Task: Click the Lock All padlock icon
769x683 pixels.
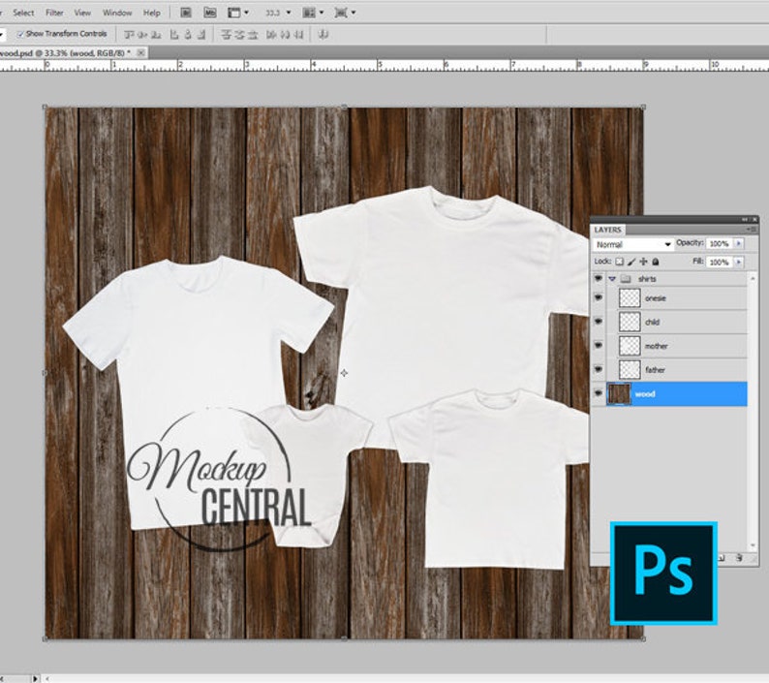Action: click(x=656, y=262)
